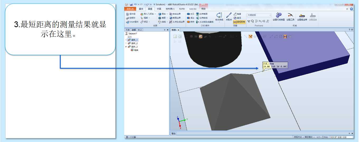Click the 拉伸表面 extrude surface tool
This screenshot has height=142, width=359.
point(202,14)
